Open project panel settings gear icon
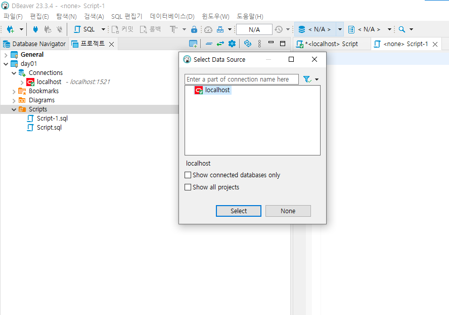Viewport: 449px width, 315px height. [232, 44]
